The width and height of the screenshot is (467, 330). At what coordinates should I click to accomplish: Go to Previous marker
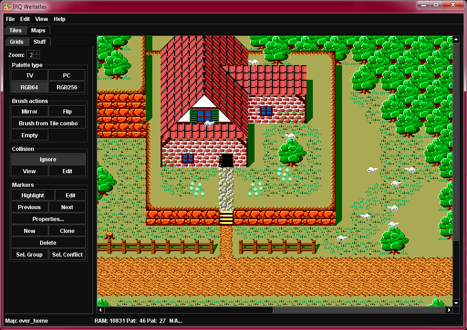tap(30, 207)
